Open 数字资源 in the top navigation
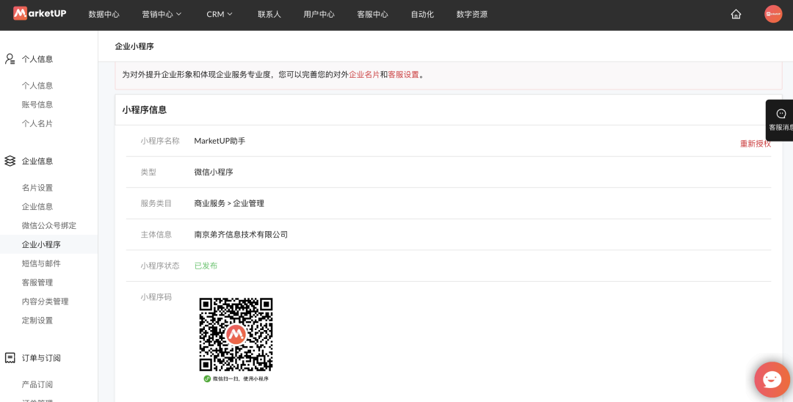This screenshot has height=402, width=793. point(472,14)
